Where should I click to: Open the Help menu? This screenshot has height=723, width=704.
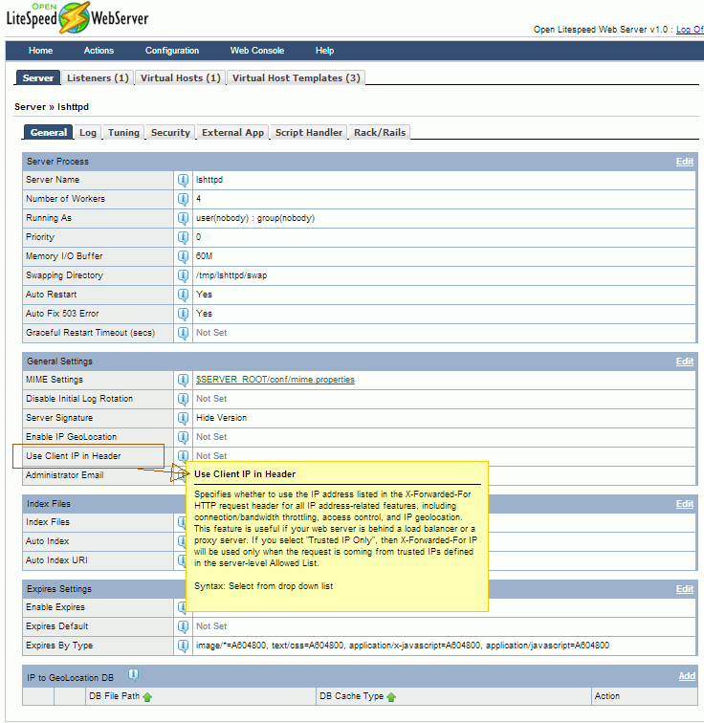[x=324, y=51]
